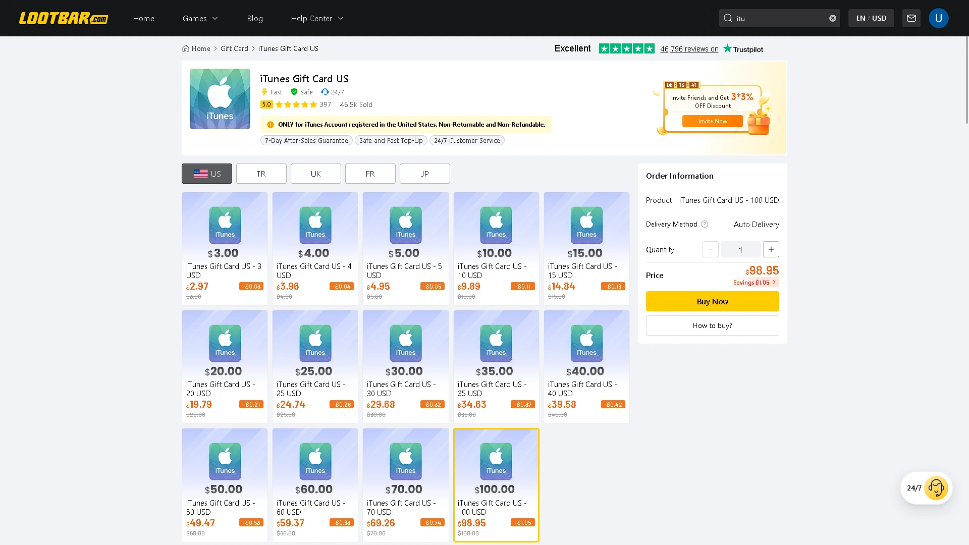
Task: Click the warning info icon in notice
Action: (271, 125)
